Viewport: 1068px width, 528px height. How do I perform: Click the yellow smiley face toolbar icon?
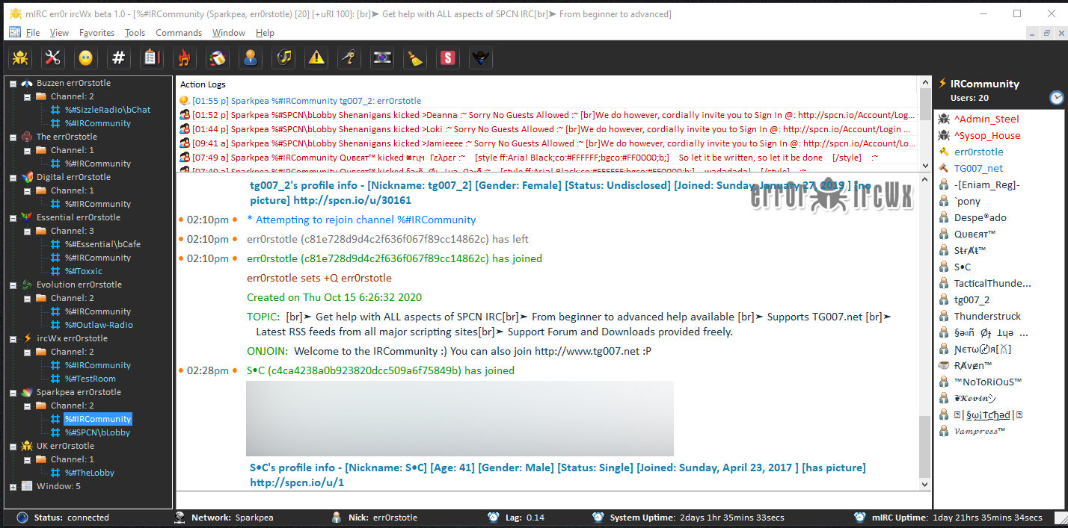(86, 58)
